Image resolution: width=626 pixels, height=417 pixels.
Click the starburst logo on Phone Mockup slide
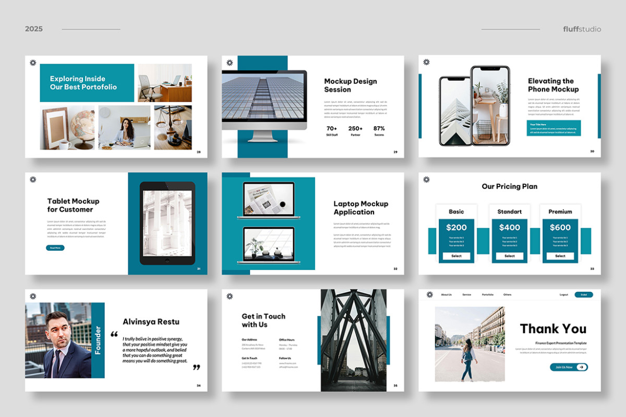[426, 62]
